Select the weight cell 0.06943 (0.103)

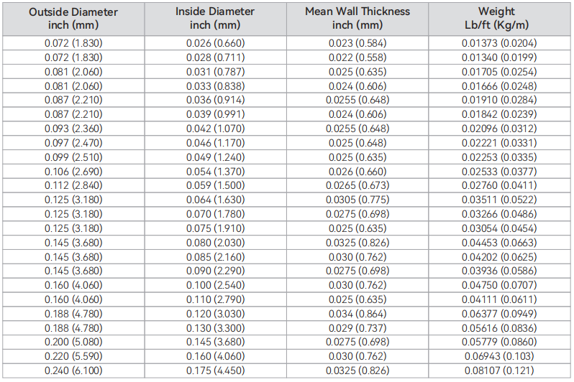click(x=499, y=356)
